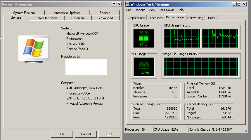Switch to the Processes tab
The image size is (251, 140).
[x=155, y=18]
